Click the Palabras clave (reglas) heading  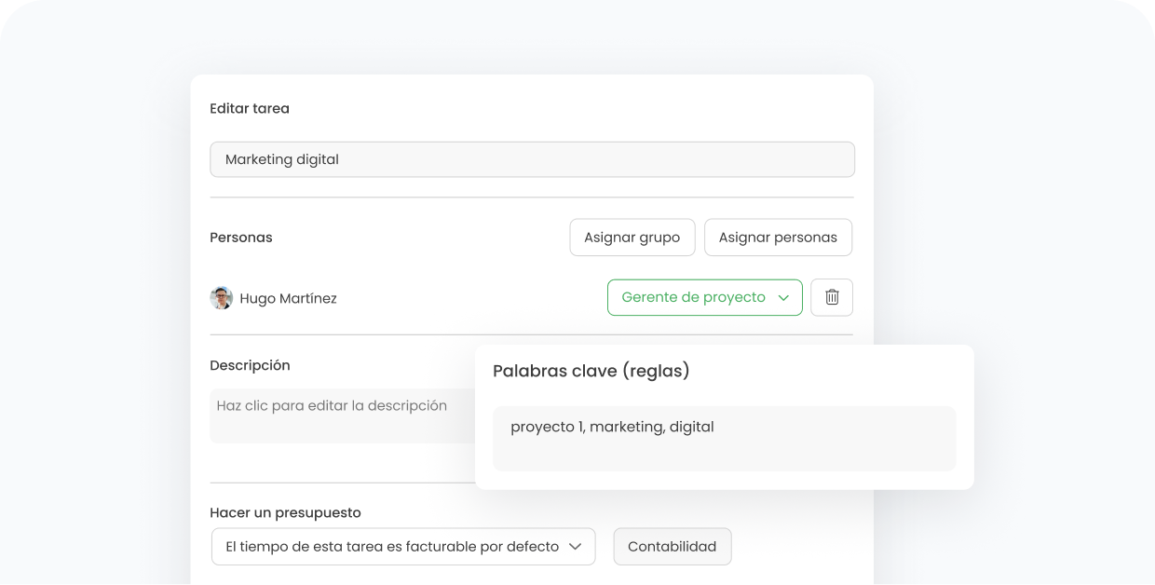point(591,371)
